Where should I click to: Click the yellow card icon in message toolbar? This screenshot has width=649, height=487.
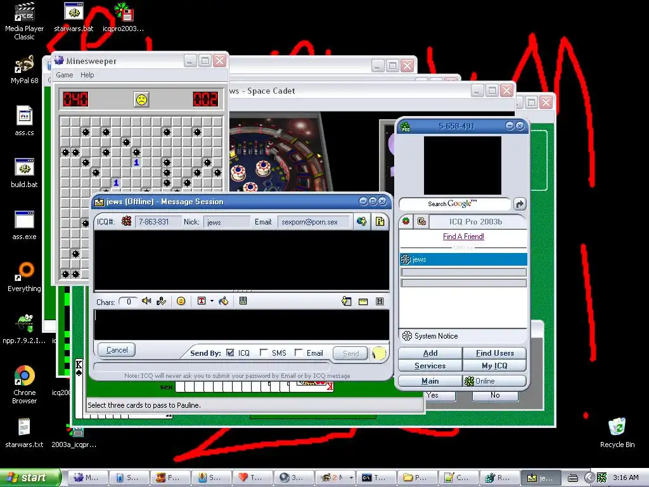(x=363, y=301)
